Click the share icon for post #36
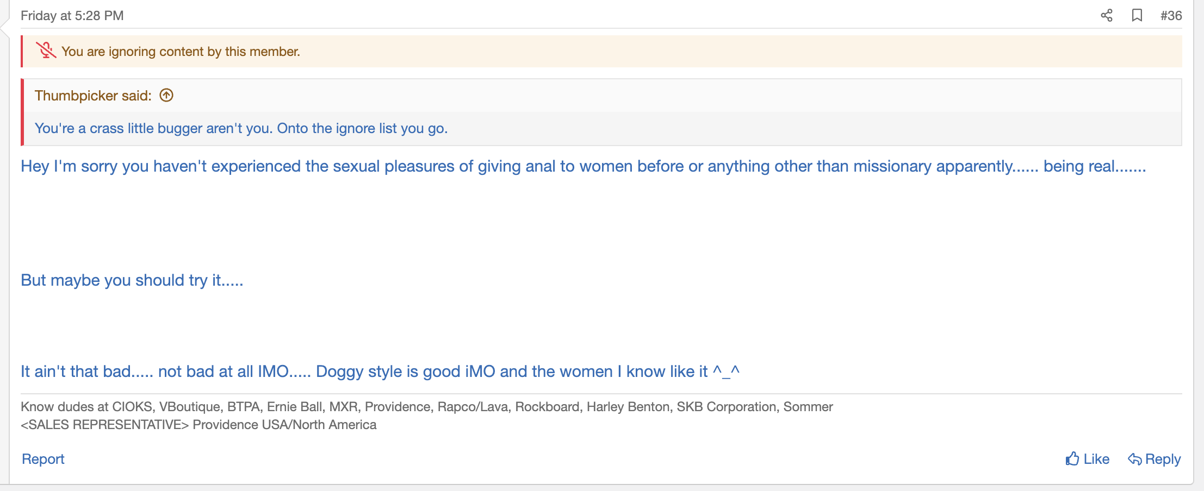Screen dimensions: 1204x491 click(1106, 15)
